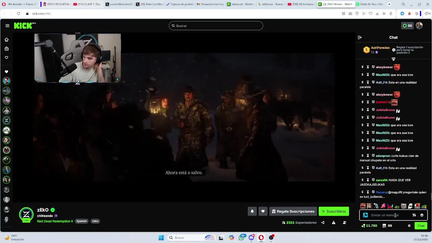Click AdriParedes in gift leaderboard
Image resolution: width=432 pixels, height=243 pixels.
click(380, 48)
